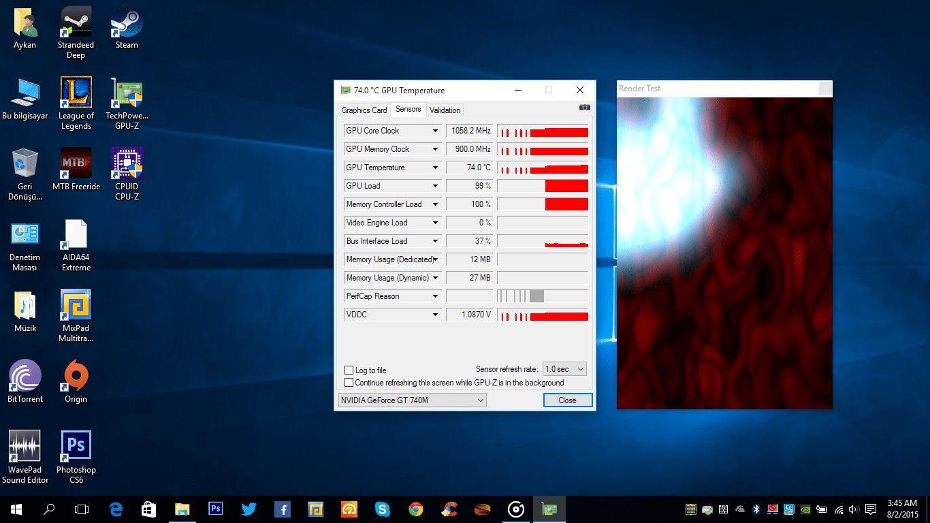Image resolution: width=930 pixels, height=523 pixels.
Task: Switch to the Graphics Card tab
Action: tap(364, 110)
